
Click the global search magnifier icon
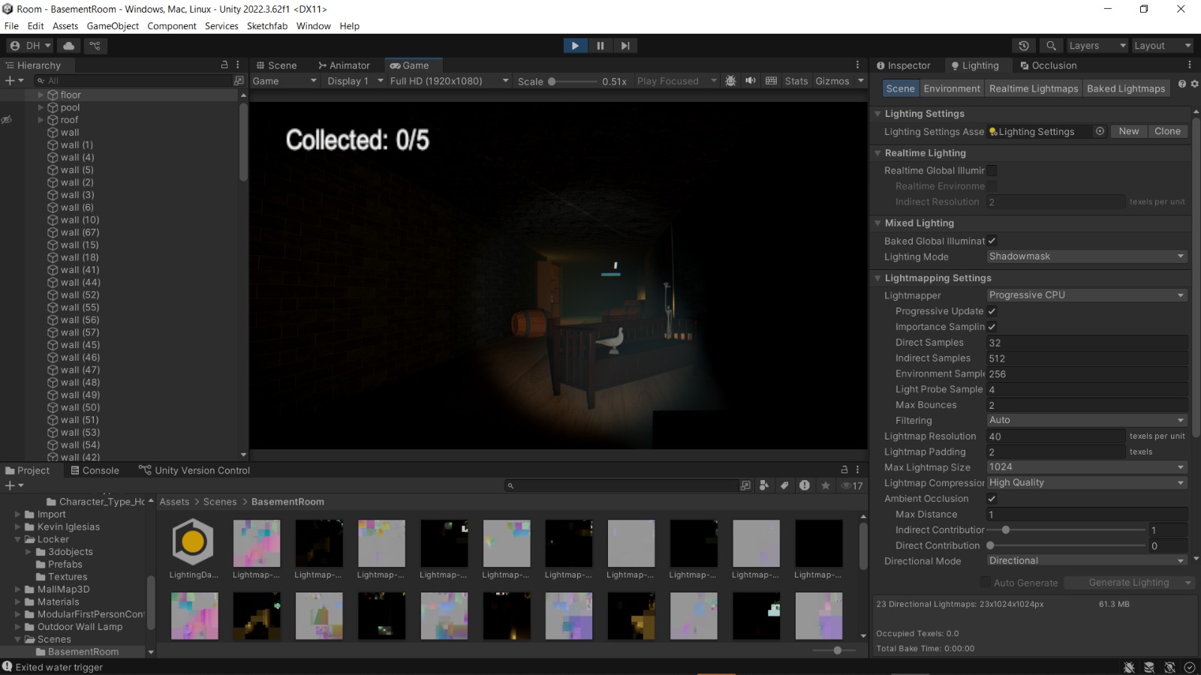click(1051, 46)
